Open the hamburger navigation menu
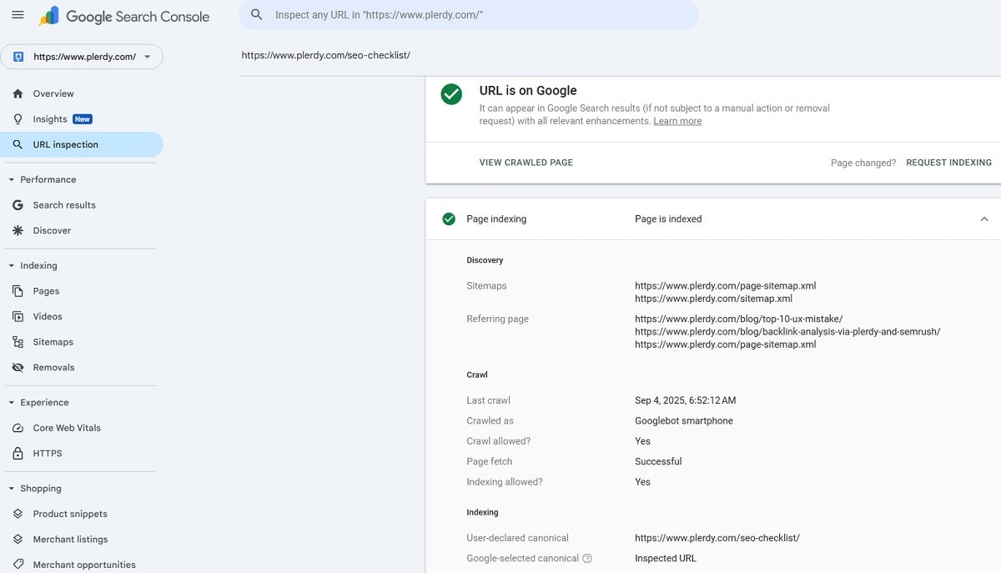Image resolution: width=1001 pixels, height=573 pixels. click(x=18, y=14)
